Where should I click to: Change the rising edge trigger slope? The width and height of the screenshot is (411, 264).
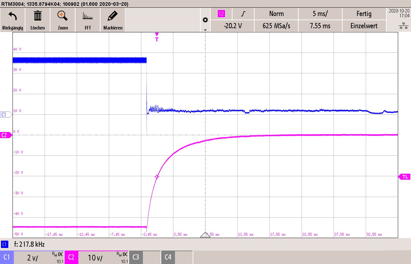[x=243, y=14]
